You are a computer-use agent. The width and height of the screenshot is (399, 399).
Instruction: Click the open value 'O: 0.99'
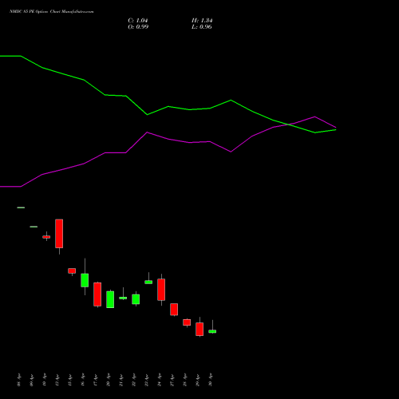[138, 27]
